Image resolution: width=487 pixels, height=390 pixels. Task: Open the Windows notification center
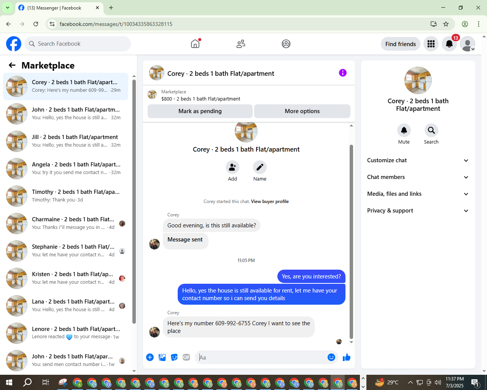point(475,382)
